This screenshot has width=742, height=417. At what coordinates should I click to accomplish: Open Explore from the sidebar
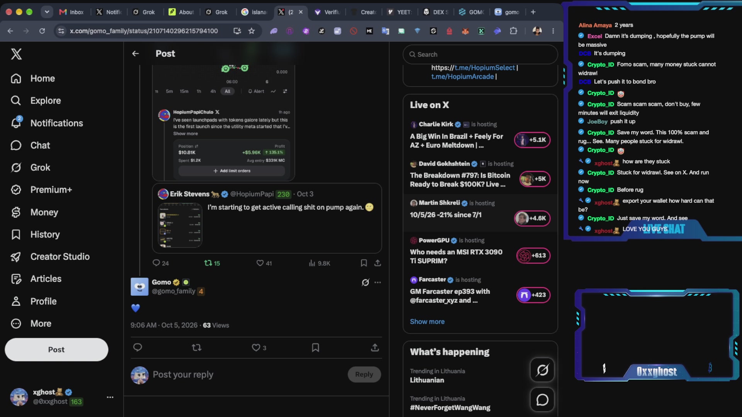pos(36,101)
